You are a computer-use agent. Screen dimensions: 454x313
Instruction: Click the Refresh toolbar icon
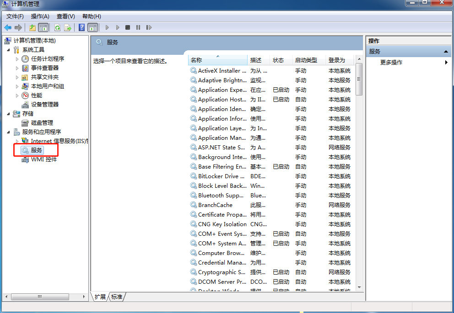tap(58, 27)
